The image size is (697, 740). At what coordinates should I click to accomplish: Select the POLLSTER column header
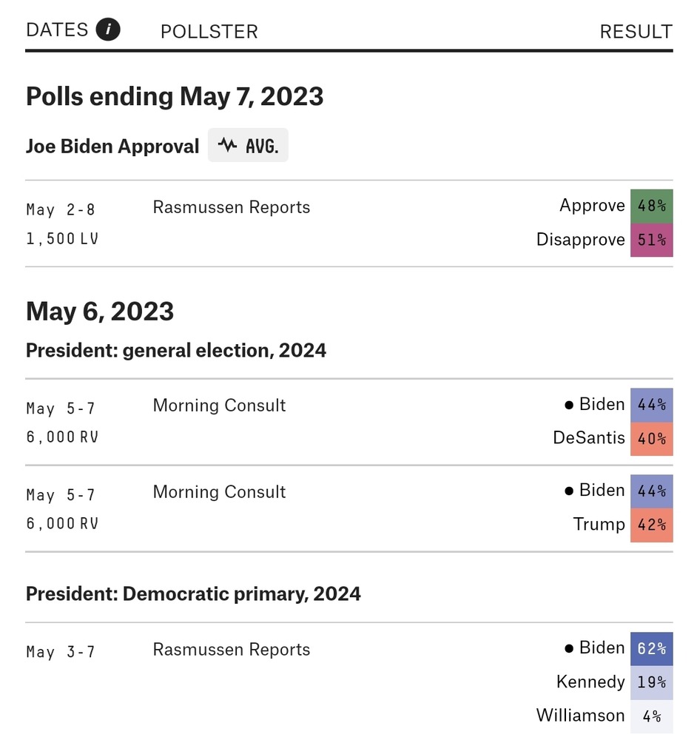pos(209,32)
